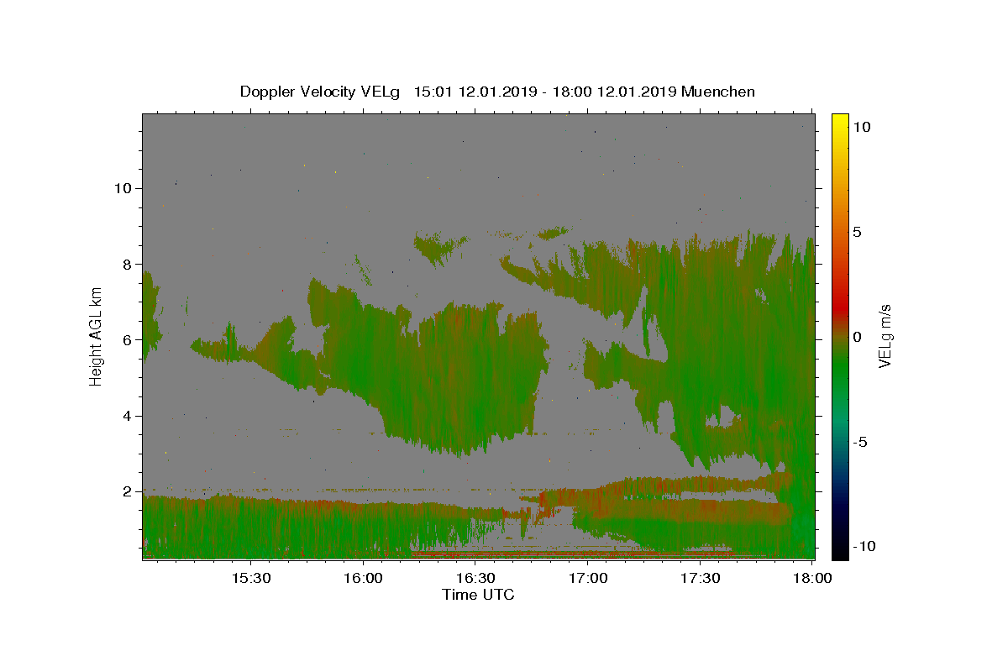This screenshot has width=1008, height=672.
Task: Click the 17:30 time tick label
Action: pos(700,578)
